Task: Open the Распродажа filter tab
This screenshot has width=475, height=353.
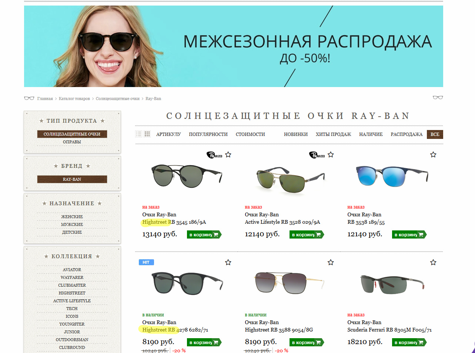Action: click(407, 134)
